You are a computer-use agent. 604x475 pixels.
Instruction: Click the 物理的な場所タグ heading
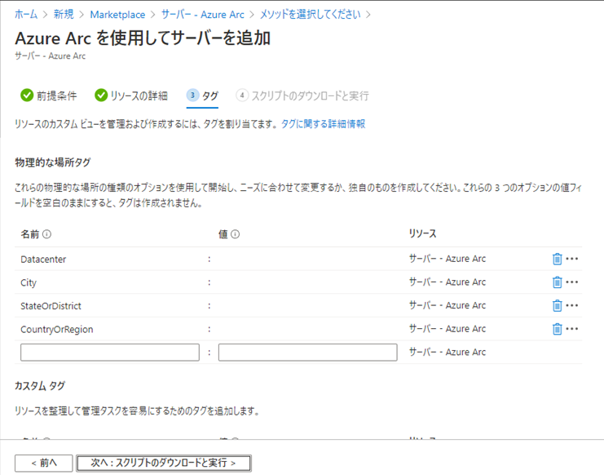(53, 162)
